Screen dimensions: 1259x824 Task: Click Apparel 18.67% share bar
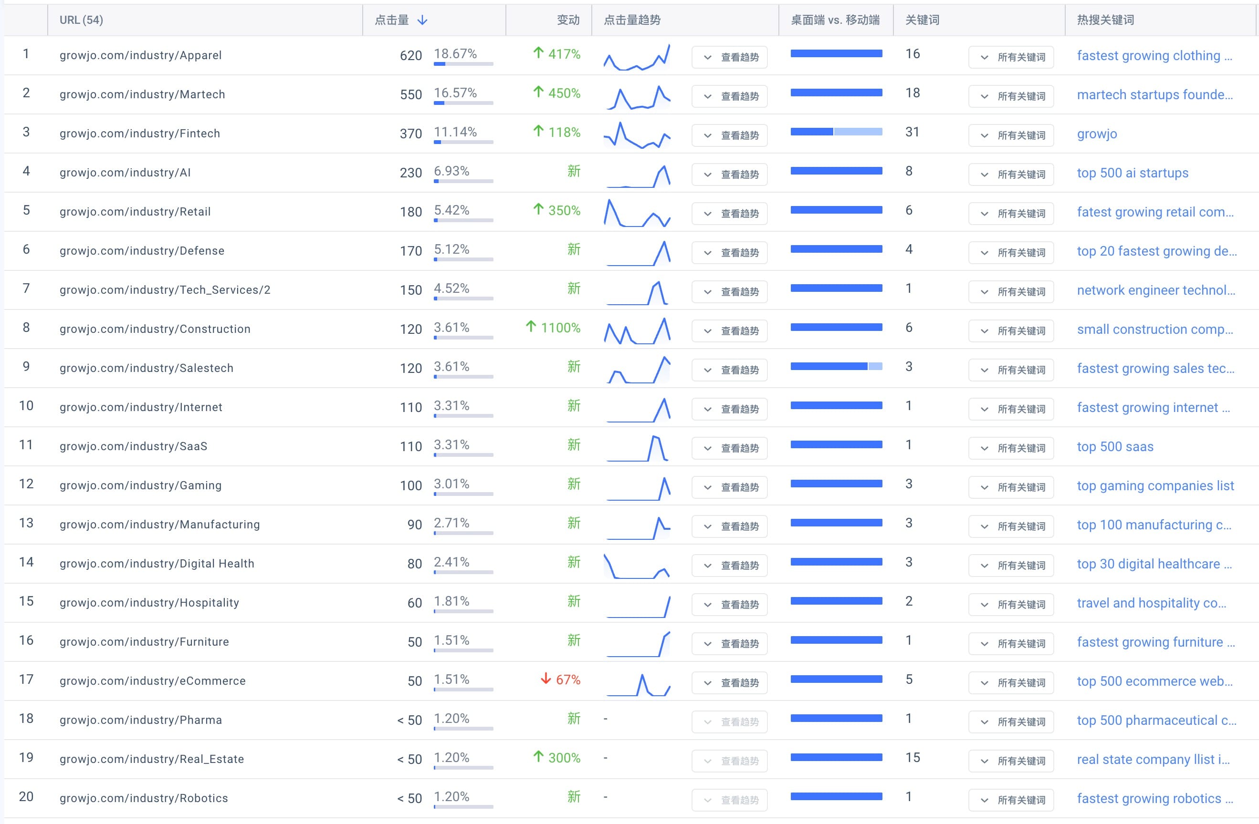pos(463,64)
